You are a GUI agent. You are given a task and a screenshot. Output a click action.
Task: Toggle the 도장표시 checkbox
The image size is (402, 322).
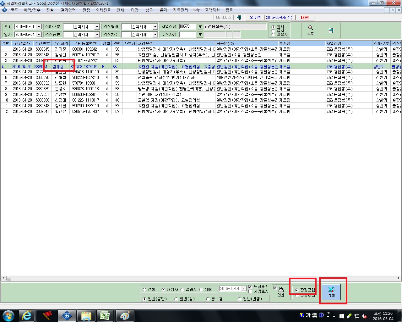point(250,287)
